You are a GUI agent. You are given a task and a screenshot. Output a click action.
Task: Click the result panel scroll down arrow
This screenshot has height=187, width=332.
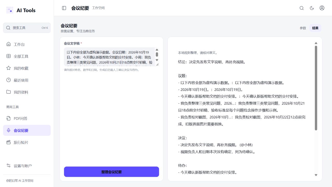pos(316,175)
